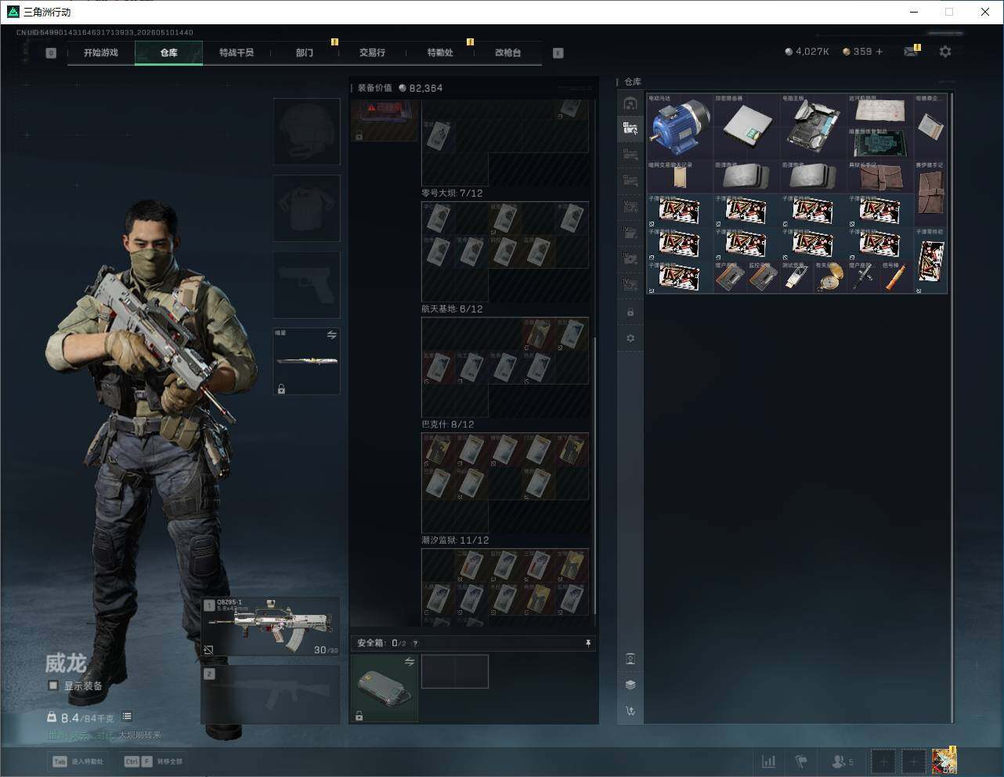Open the friends list icon
Image resolution: width=1004 pixels, height=777 pixels.
843,761
